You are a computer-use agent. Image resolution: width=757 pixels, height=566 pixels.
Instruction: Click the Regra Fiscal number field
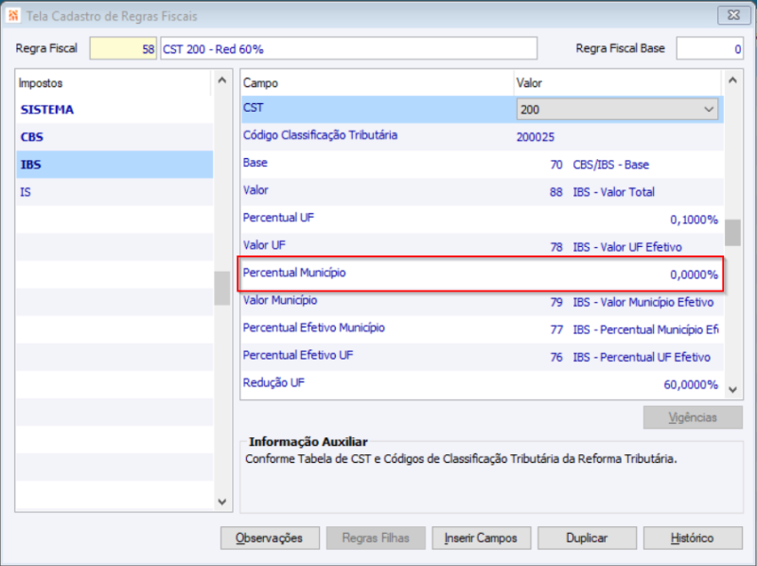123,48
